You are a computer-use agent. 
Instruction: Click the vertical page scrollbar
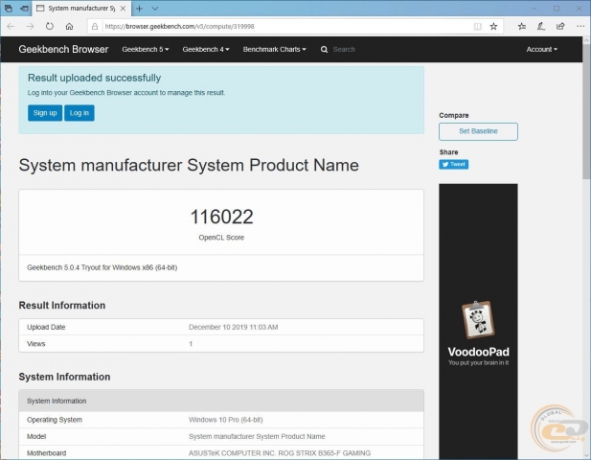coord(586,113)
